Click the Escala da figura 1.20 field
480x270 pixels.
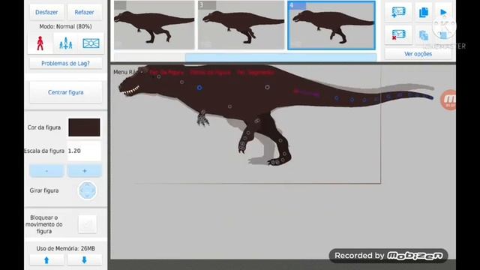[x=84, y=151]
